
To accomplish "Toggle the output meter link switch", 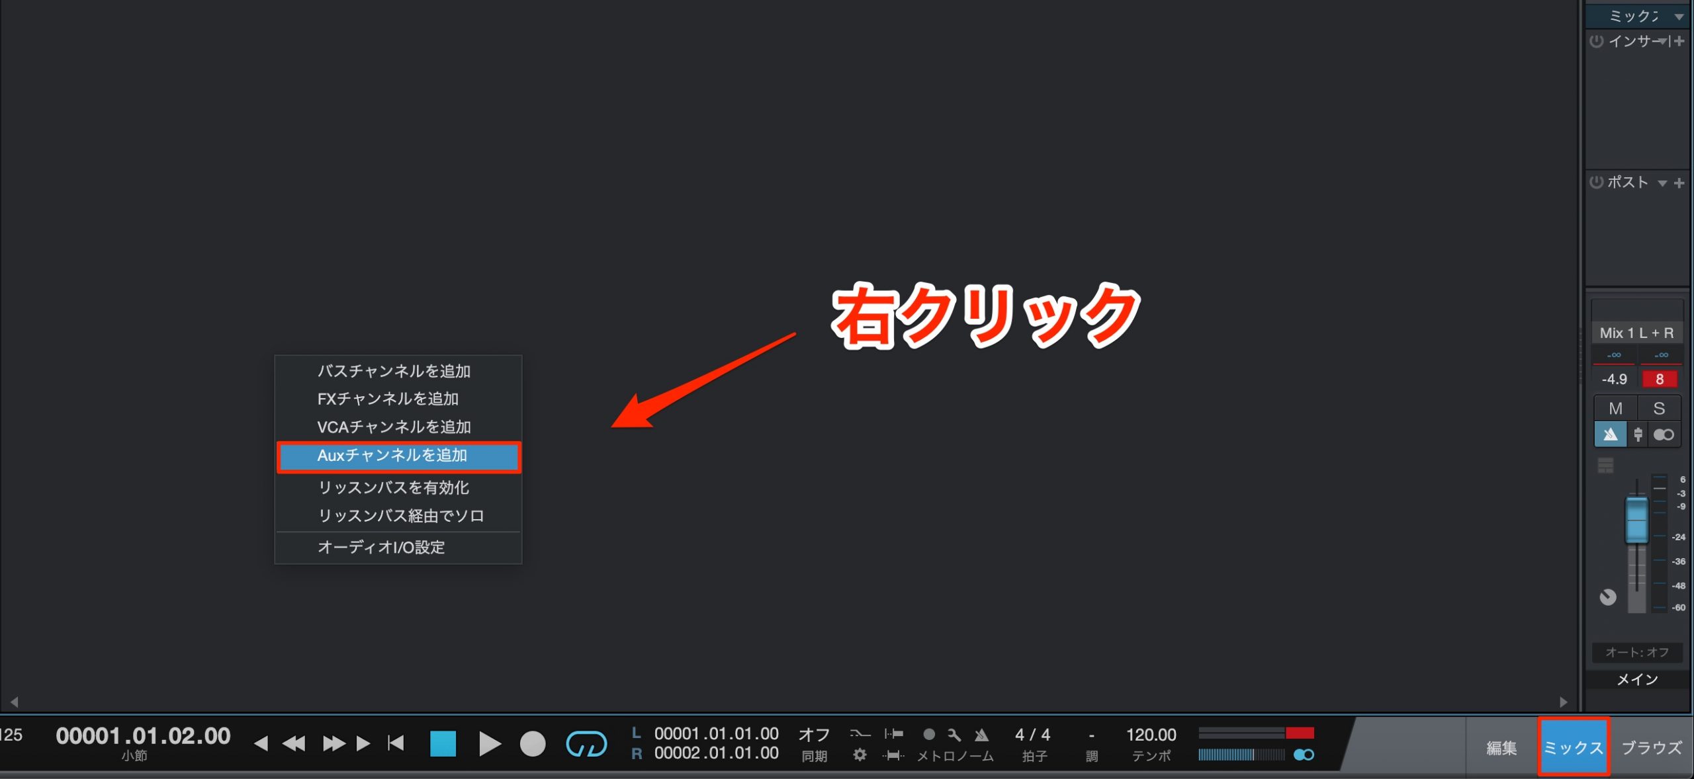I will (1304, 755).
